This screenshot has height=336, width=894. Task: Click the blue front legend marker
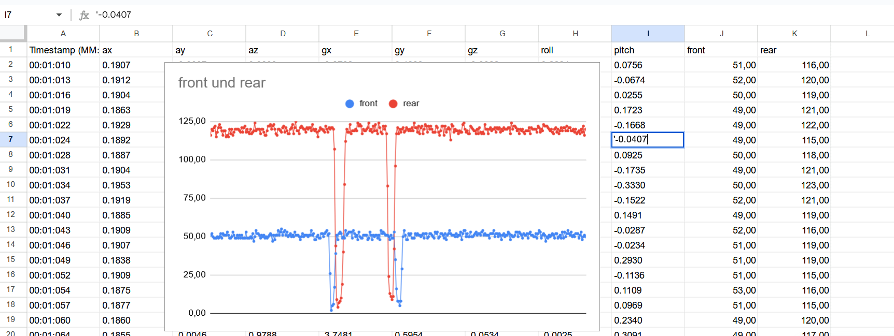pyautogui.click(x=350, y=104)
